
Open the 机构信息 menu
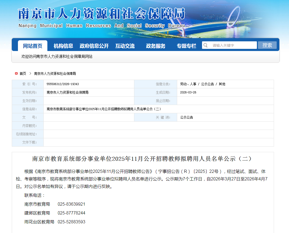coord(63,46)
